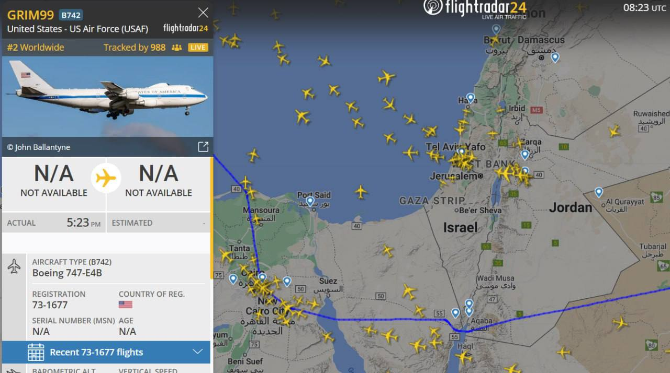Click the aircraft over the Mediterranean near Port Said

(361, 191)
